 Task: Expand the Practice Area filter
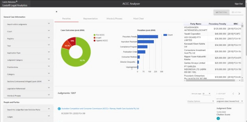[28, 67]
